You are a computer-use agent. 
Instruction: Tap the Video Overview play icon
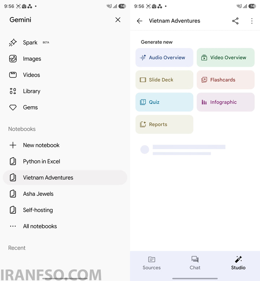point(204,58)
